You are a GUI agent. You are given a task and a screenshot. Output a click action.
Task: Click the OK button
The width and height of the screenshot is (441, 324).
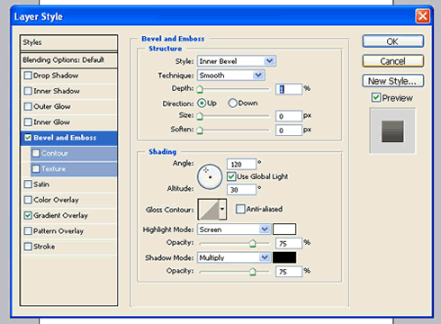tap(392, 41)
